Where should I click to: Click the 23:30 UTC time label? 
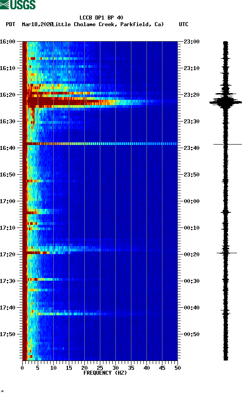click(x=192, y=121)
